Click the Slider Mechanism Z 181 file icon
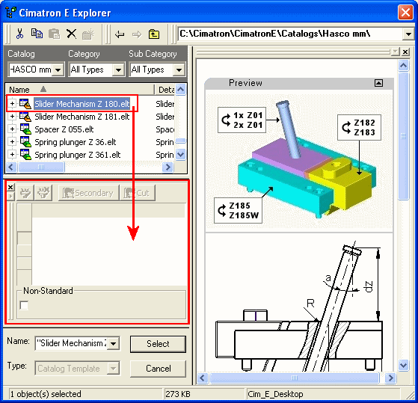 click(25, 117)
